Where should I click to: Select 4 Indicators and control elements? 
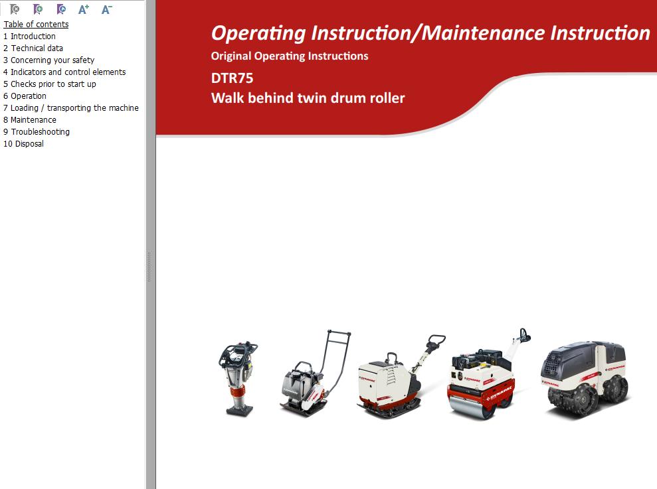click(64, 72)
